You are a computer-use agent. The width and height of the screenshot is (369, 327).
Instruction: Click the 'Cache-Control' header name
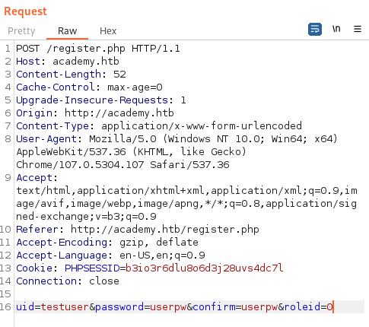coord(56,87)
